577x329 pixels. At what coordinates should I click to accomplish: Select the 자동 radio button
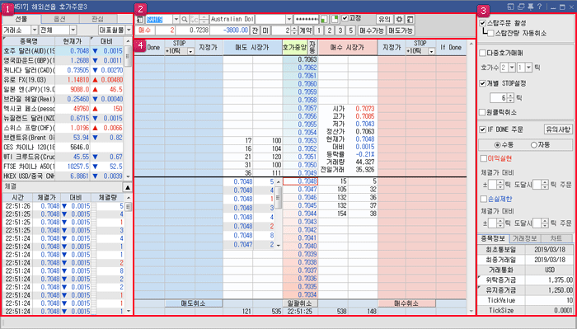click(534, 145)
